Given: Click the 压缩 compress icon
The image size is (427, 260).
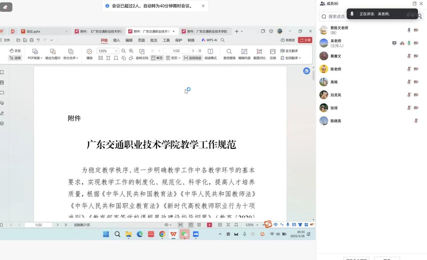Looking at the screenshot, I should pyautogui.click(x=273, y=52).
